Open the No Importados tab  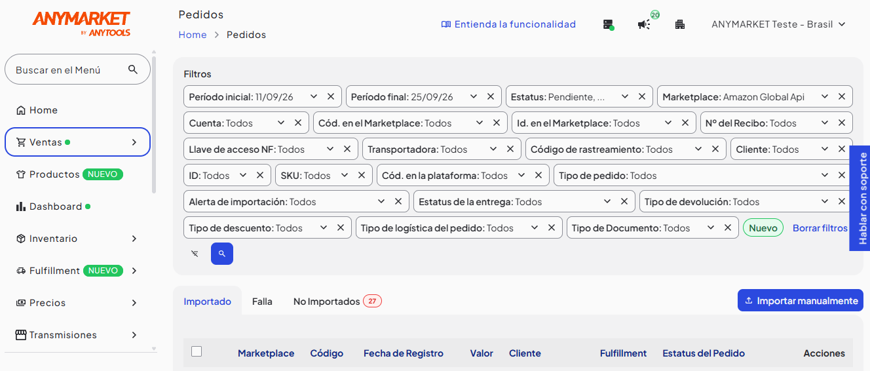(x=337, y=302)
